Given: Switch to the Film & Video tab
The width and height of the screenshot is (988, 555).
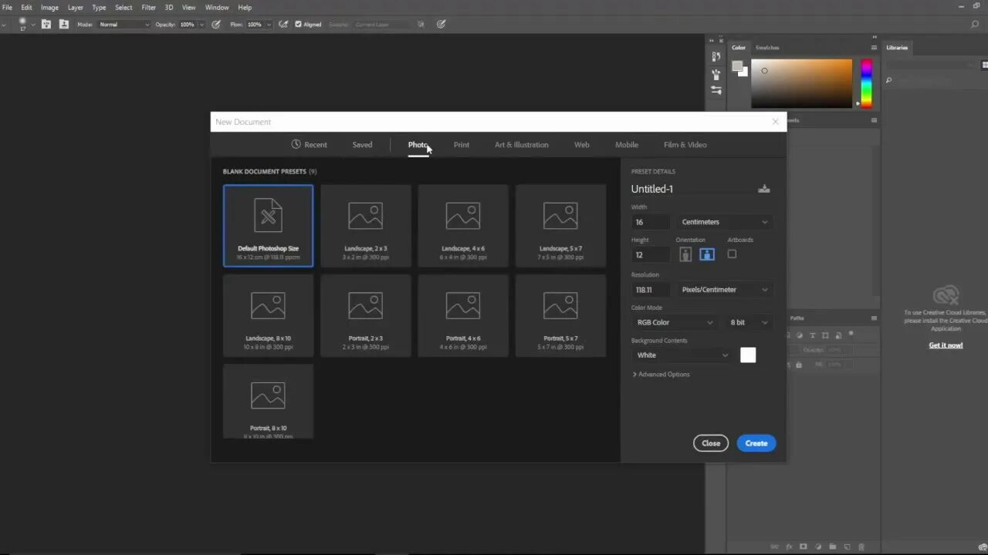Looking at the screenshot, I should (x=685, y=145).
